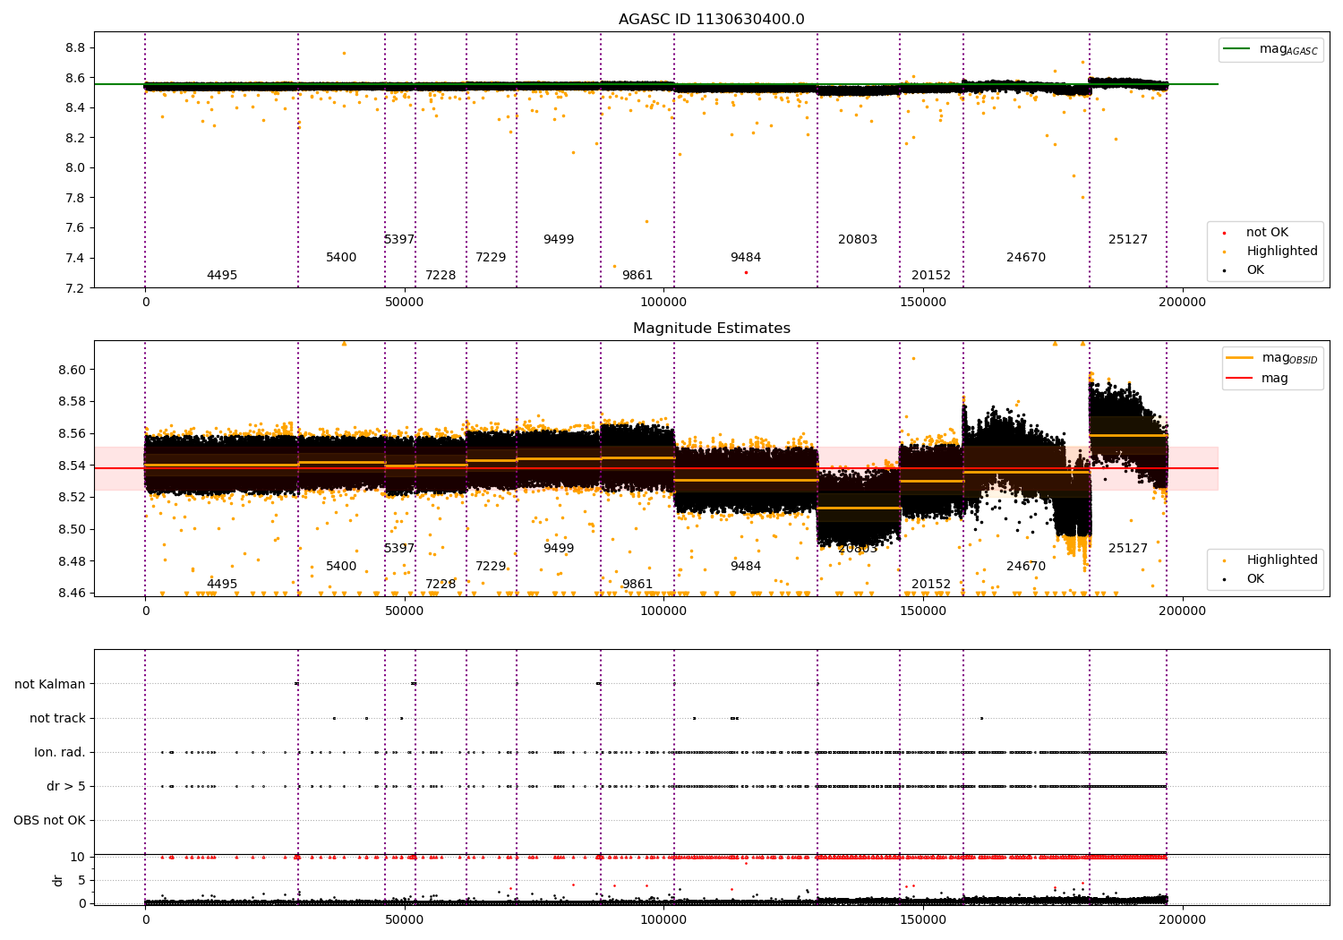
Task: Click the 8.2 y-axis tick label
Action: point(76,138)
